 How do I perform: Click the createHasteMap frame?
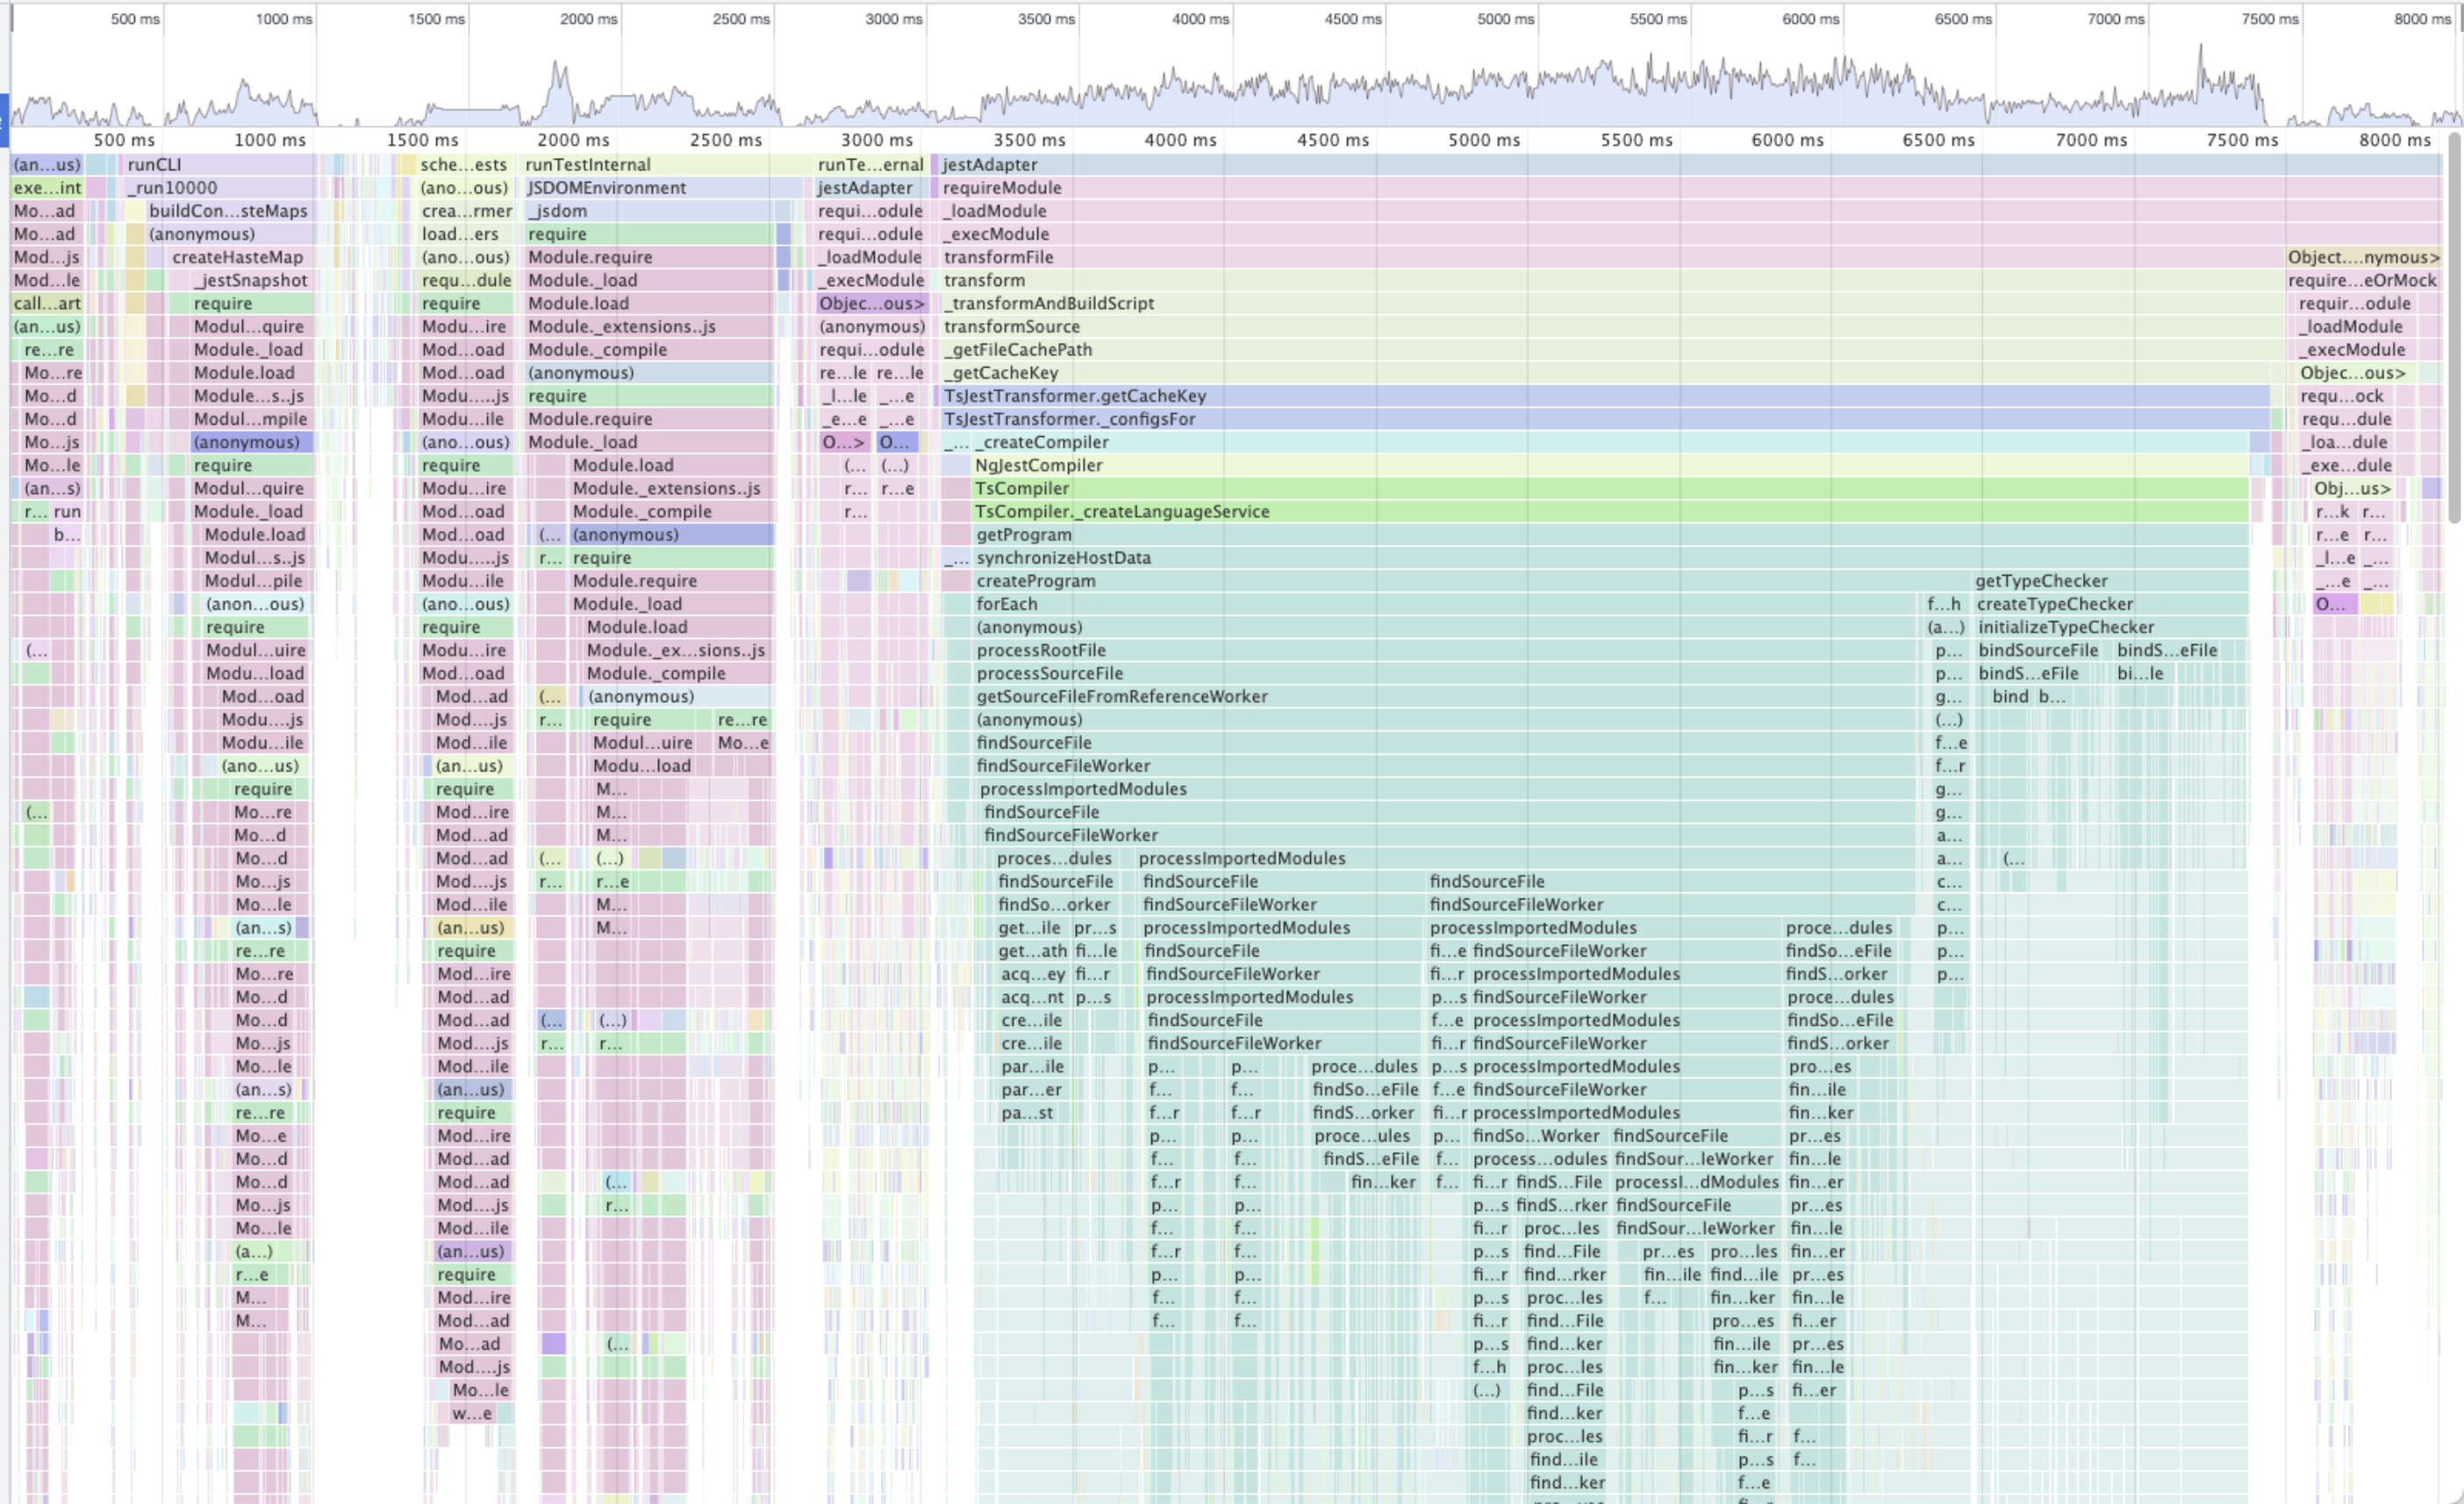[x=241, y=257]
